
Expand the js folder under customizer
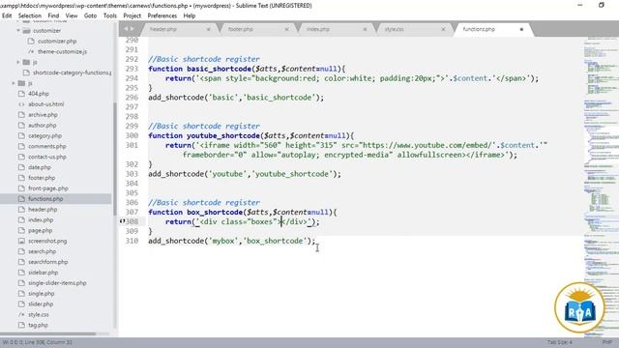(18, 62)
